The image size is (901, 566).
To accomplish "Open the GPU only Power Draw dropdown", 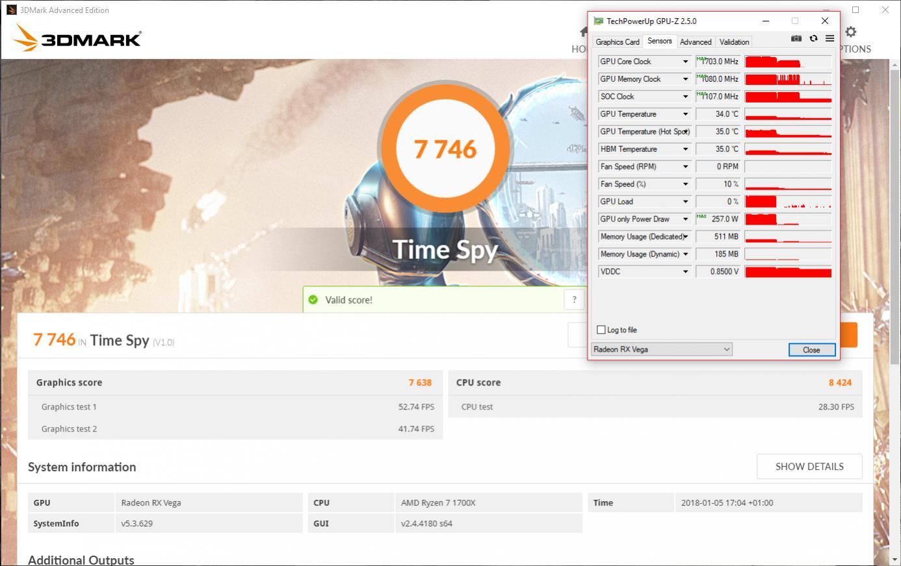I will tap(685, 219).
